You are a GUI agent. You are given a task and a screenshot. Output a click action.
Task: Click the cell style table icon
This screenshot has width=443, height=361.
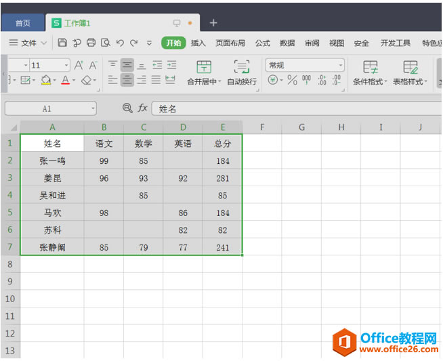25,80
